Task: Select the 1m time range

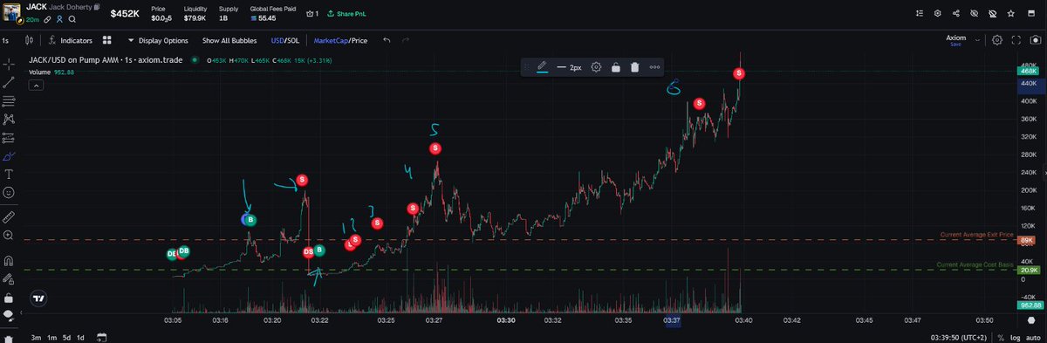Action: coord(51,337)
